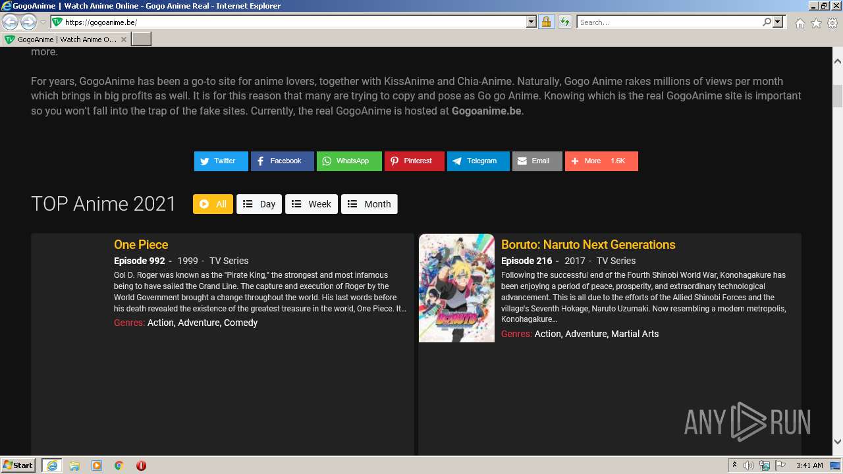The height and width of the screenshot is (474, 843).
Task: Open the network tray icon
Action: click(765, 465)
